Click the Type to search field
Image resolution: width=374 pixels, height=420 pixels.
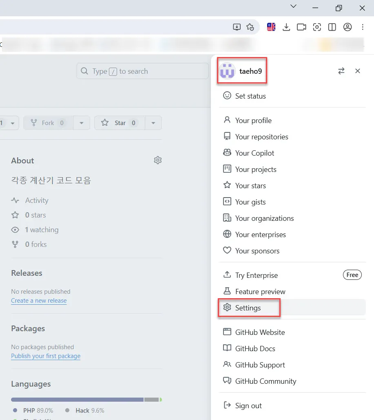point(142,71)
